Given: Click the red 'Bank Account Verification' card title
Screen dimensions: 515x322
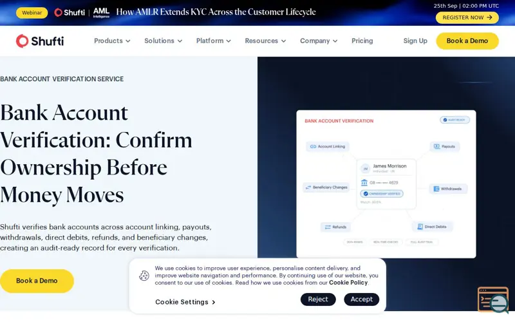Looking at the screenshot, I should [x=339, y=121].
